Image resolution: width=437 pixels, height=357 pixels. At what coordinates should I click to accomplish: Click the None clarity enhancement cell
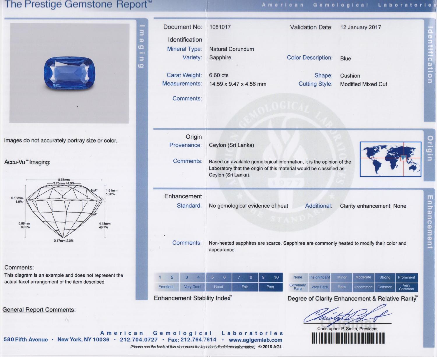[298, 277]
